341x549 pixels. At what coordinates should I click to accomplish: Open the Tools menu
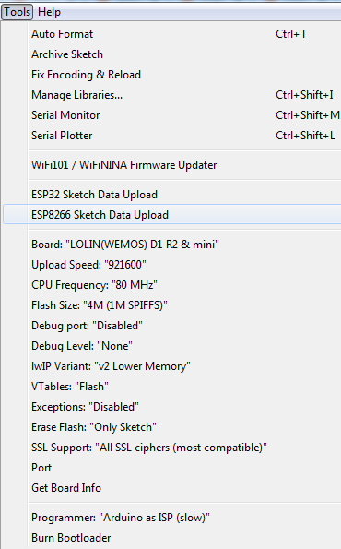[x=17, y=12]
